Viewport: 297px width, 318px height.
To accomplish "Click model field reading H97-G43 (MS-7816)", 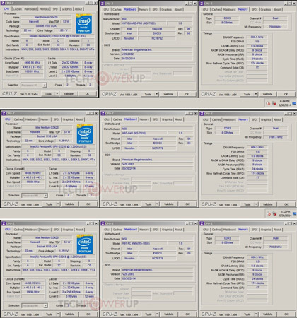I will pos(144,134).
